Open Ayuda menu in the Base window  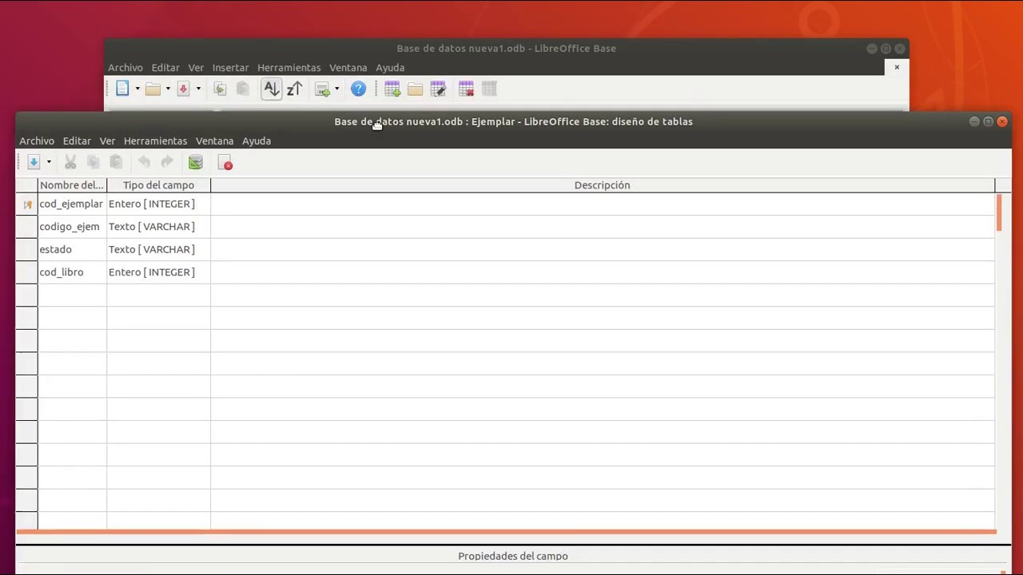click(390, 68)
